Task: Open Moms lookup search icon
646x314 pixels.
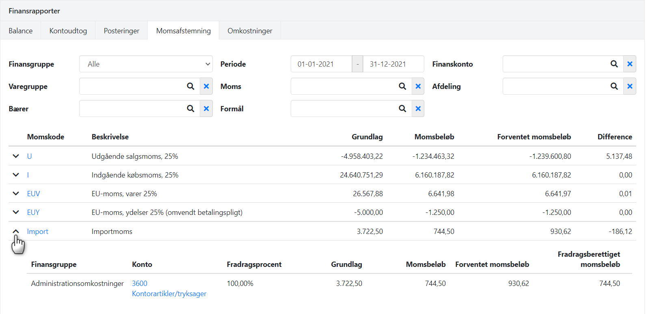Action: [x=402, y=86]
